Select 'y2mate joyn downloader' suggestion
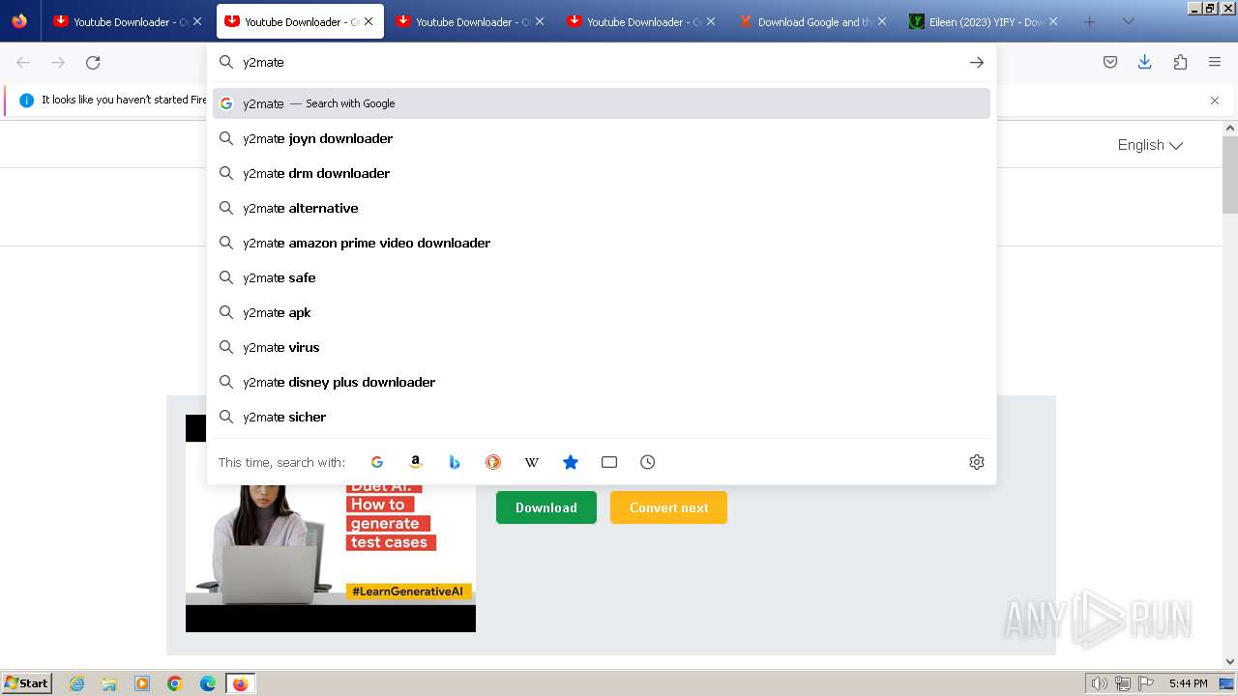The height and width of the screenshot is (696, 1238). pos(602,138)
